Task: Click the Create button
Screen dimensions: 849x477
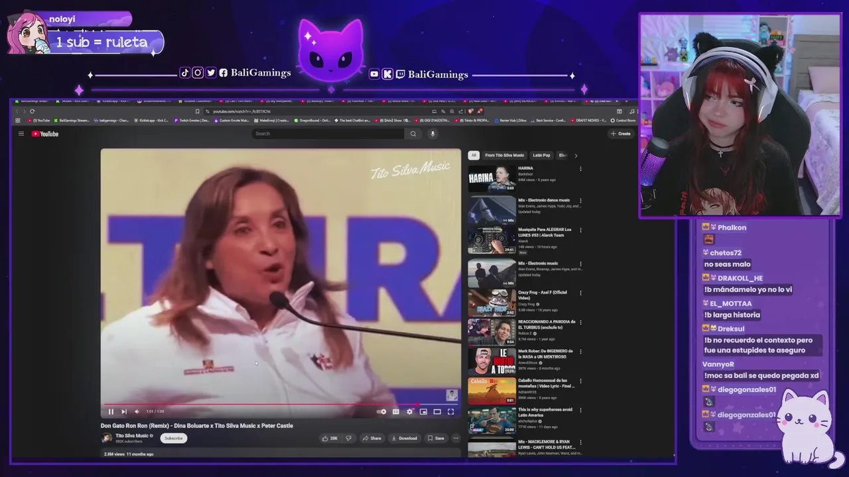Action: pyautogui.click(x=621, y=134)
